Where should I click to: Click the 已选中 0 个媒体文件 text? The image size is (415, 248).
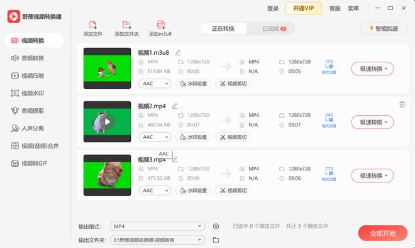click(x=256, y=226)
